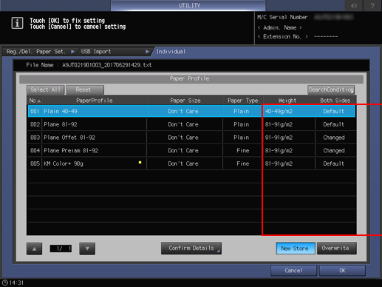This screenshot has width=382, height=287.
Task: Click the page number indicator field
Action: tap(61, 249)
